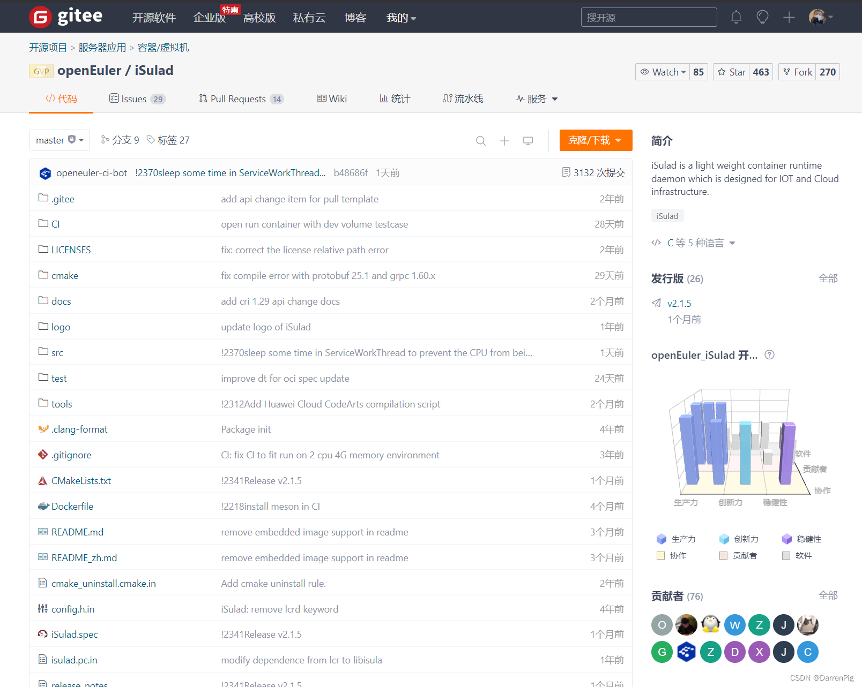Open 开源软件 in top navigation
The image size is (862, 687).
pyautogui.click(x=154, y=18)
